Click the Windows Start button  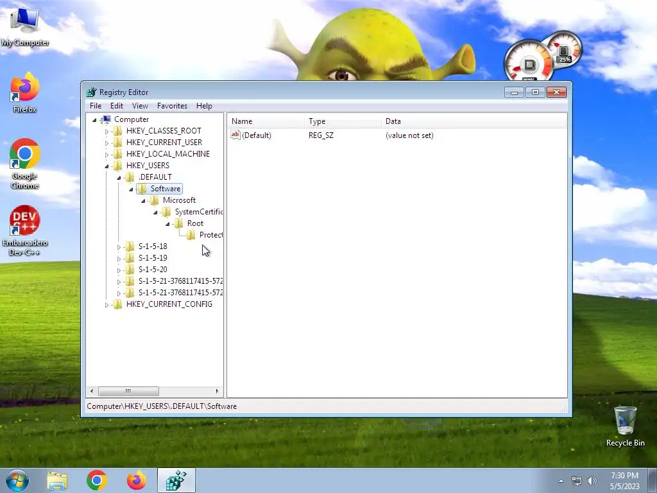coord(17,480)
